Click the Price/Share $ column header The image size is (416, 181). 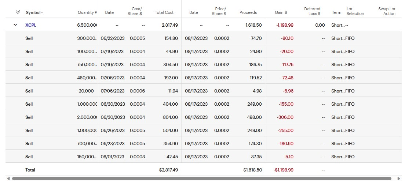[x=220, y=11]
